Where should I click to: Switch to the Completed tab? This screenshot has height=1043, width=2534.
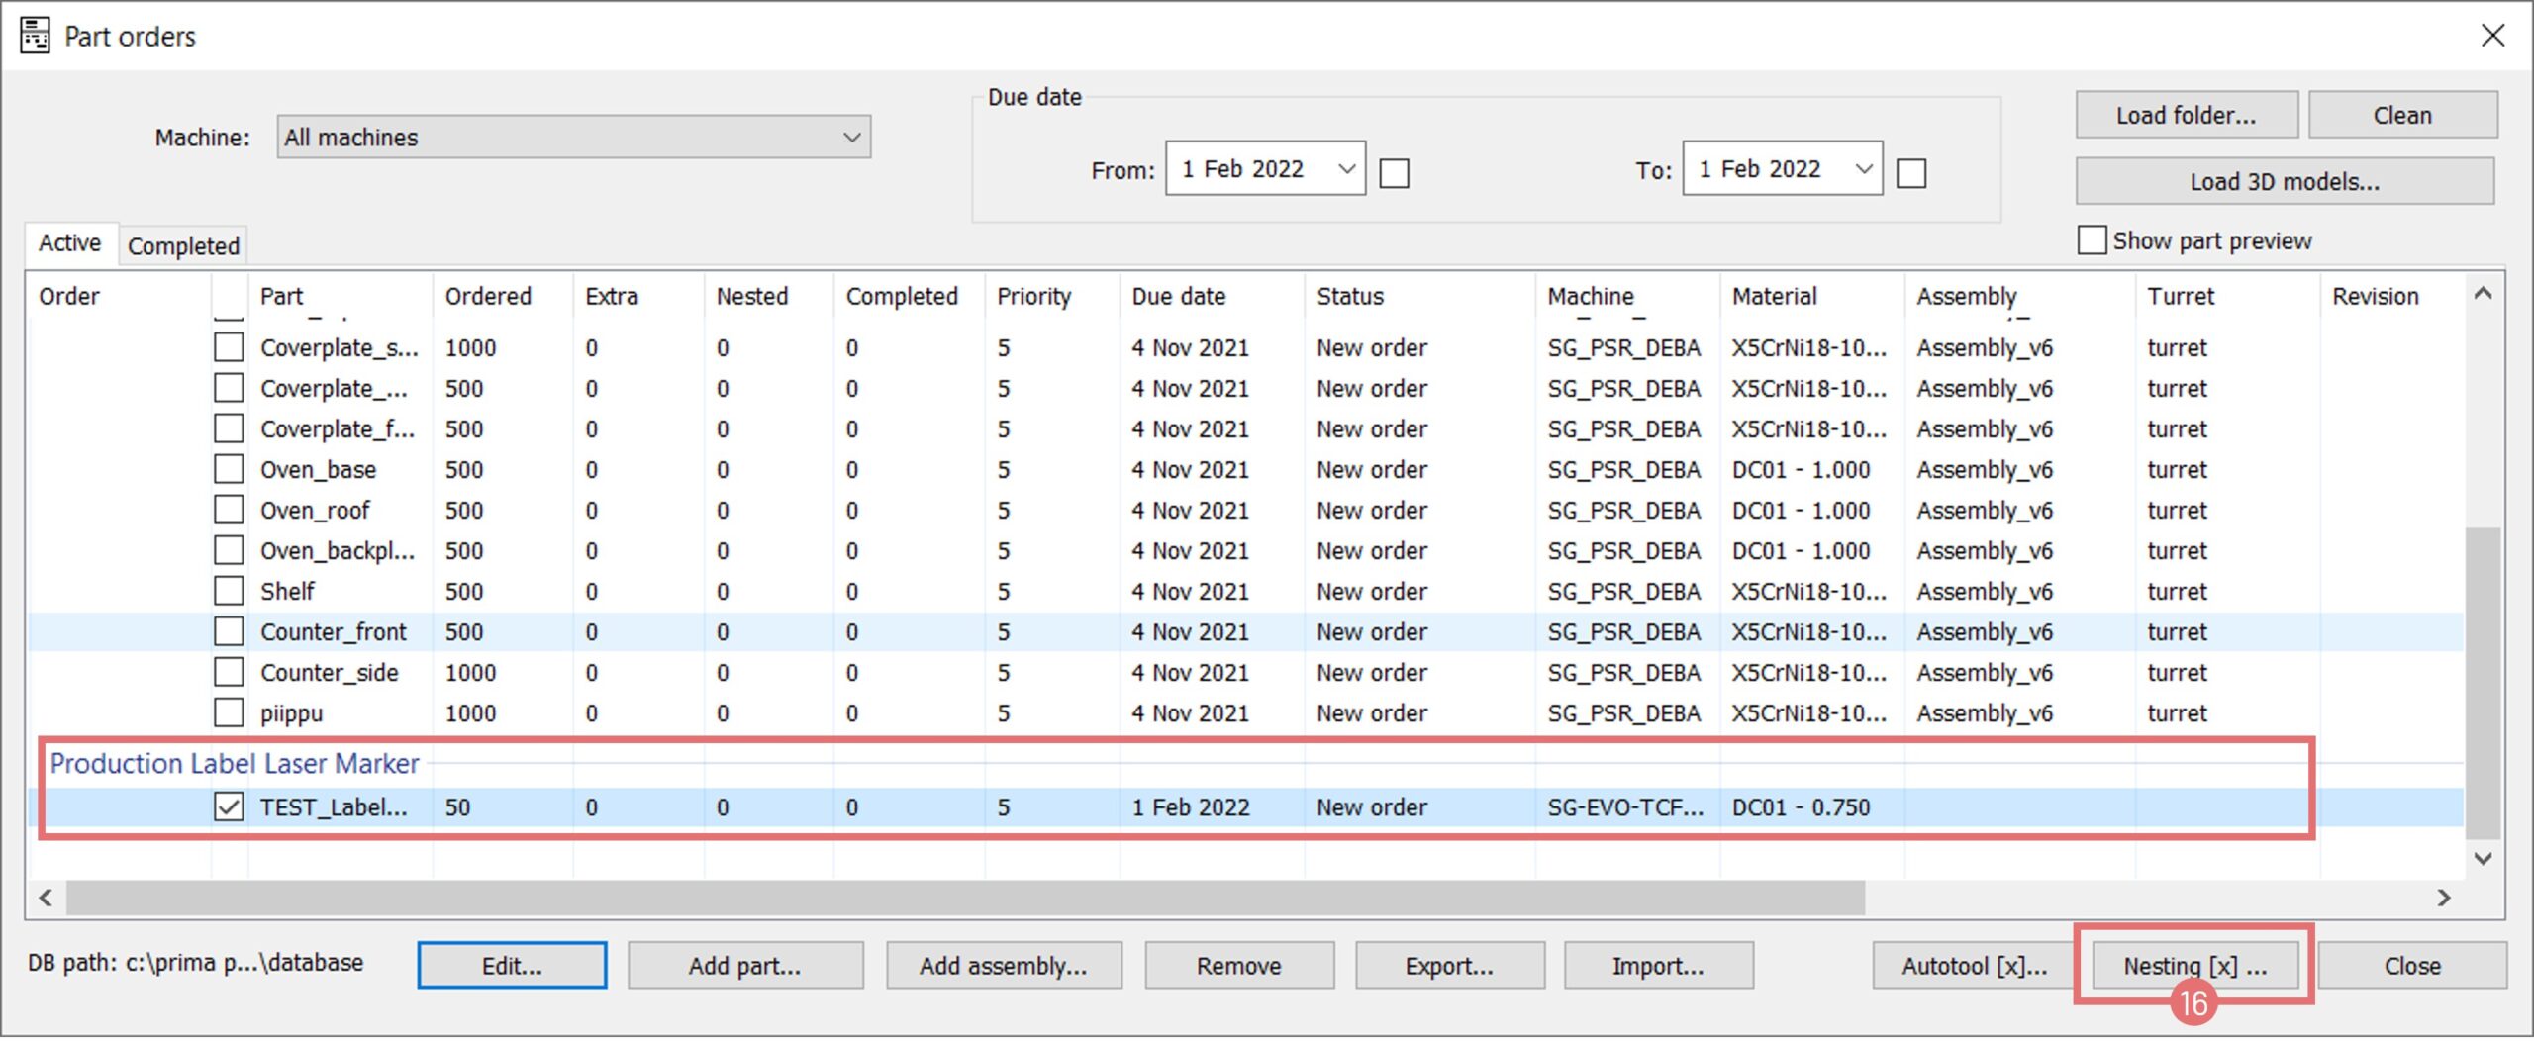(x=183, y=245)
